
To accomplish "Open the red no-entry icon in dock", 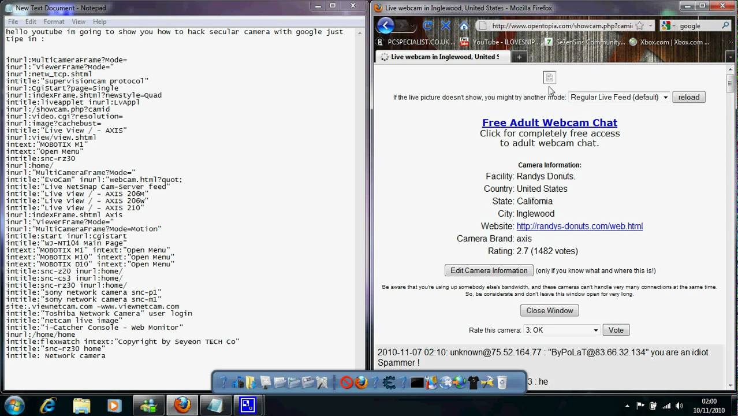I will point(346,382).
